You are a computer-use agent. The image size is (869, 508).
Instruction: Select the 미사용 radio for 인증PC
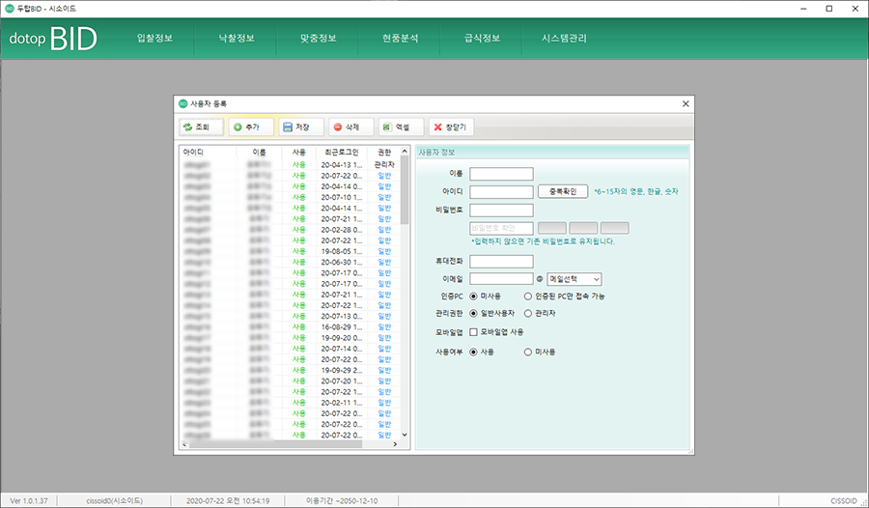coord(473,296)
